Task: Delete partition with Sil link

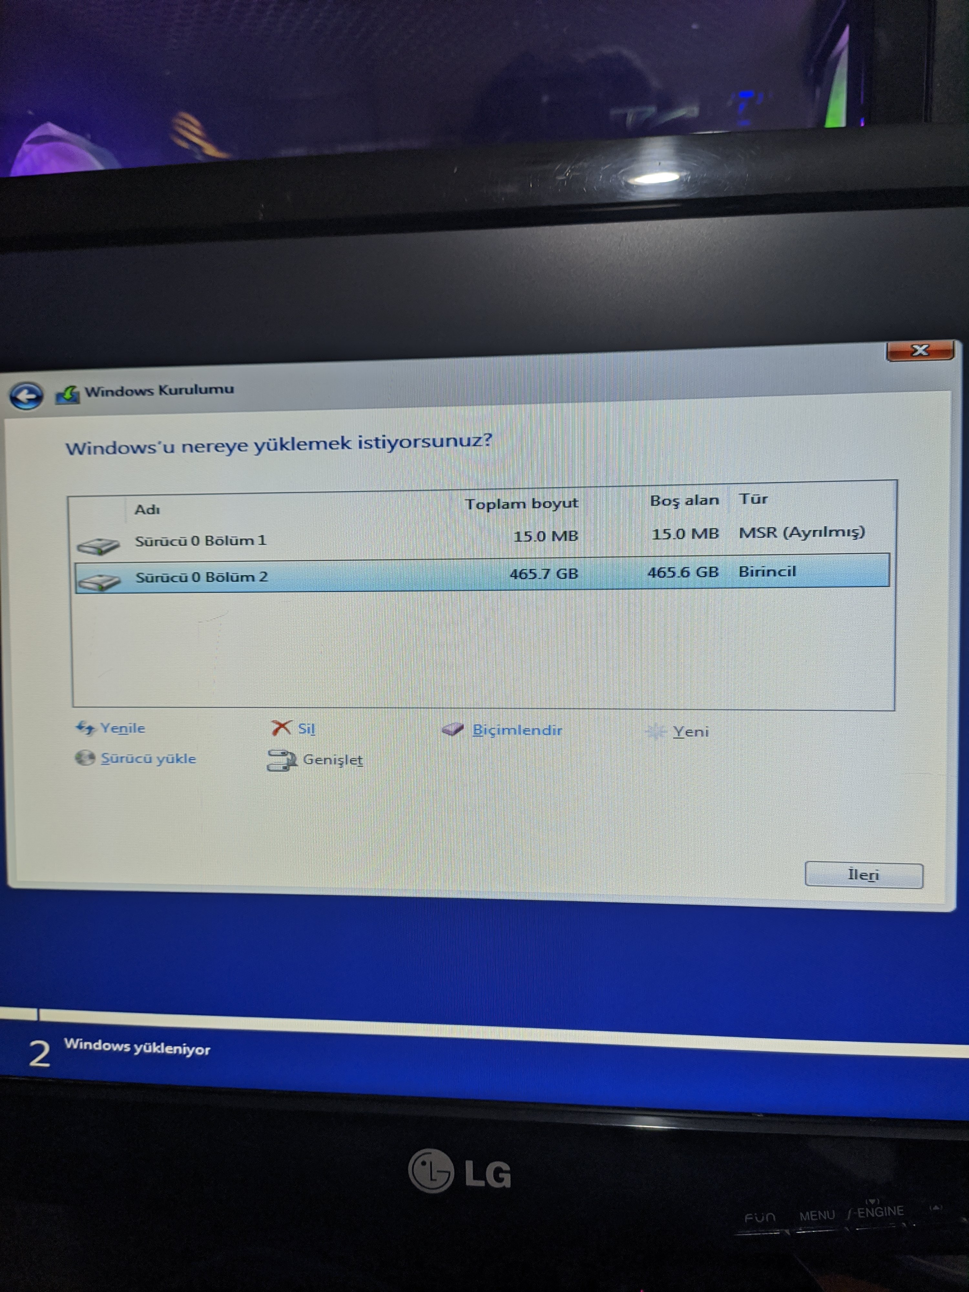Action: (306, 729)
